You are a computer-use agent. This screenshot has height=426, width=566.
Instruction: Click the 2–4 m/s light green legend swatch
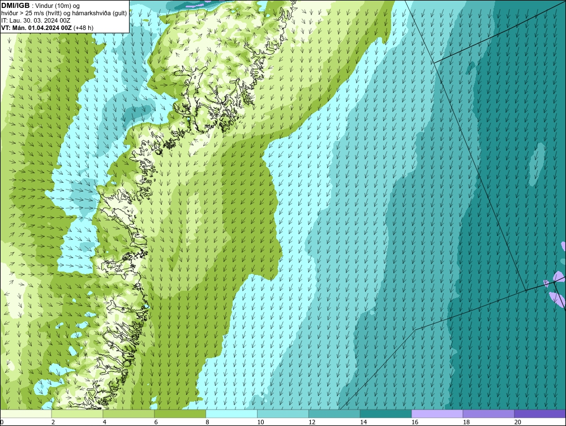click(x=77, y=414)
